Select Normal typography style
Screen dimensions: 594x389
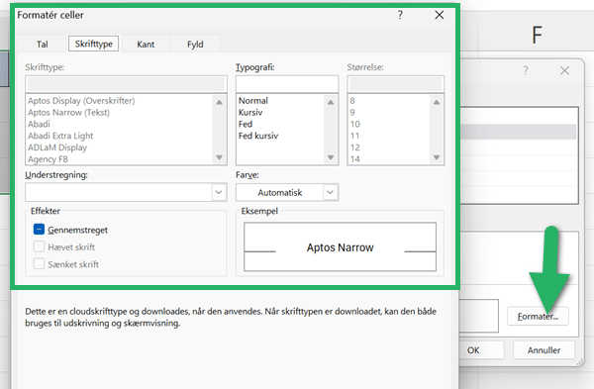[253, 101]
